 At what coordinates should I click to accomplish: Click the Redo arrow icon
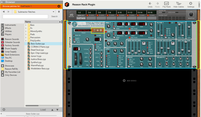point(157,3)
